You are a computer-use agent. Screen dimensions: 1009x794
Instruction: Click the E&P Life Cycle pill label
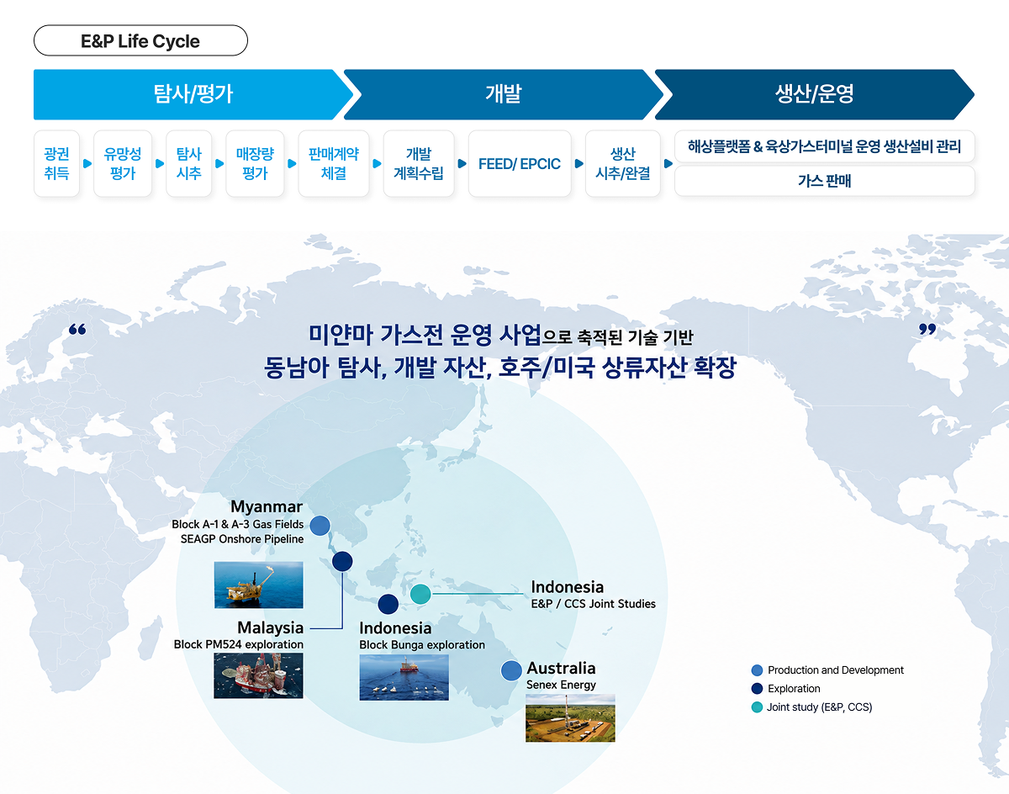[x=140, y=40]
